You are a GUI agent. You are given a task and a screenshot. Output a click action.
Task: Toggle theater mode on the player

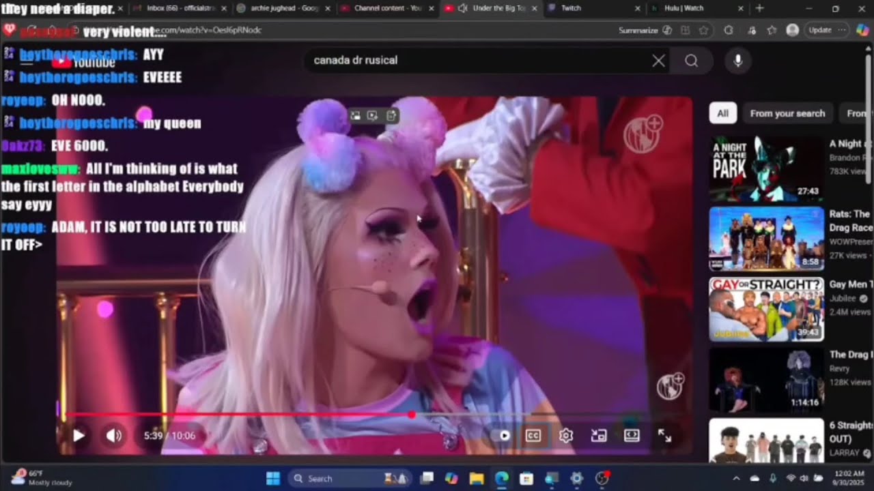click(x=632, y=436)
